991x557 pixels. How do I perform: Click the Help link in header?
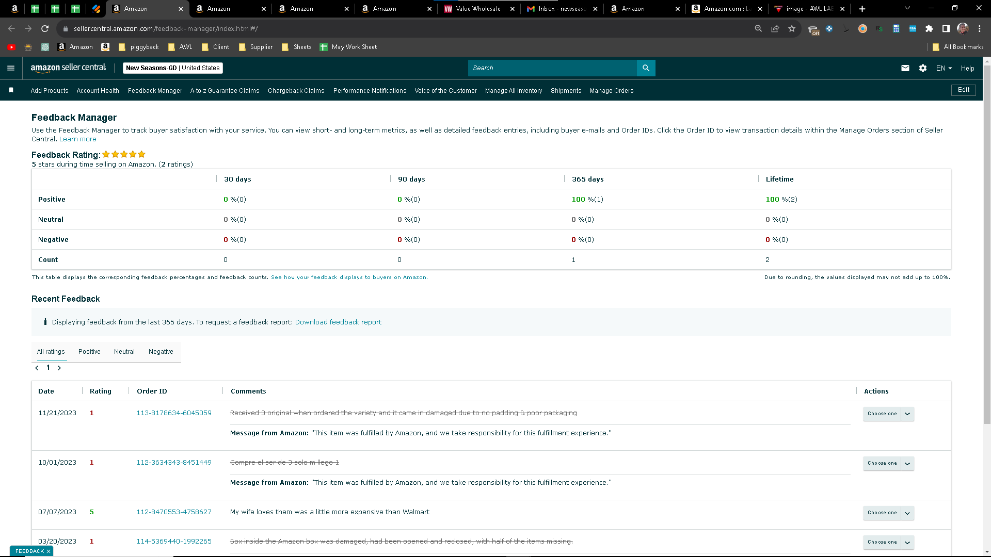968,68
